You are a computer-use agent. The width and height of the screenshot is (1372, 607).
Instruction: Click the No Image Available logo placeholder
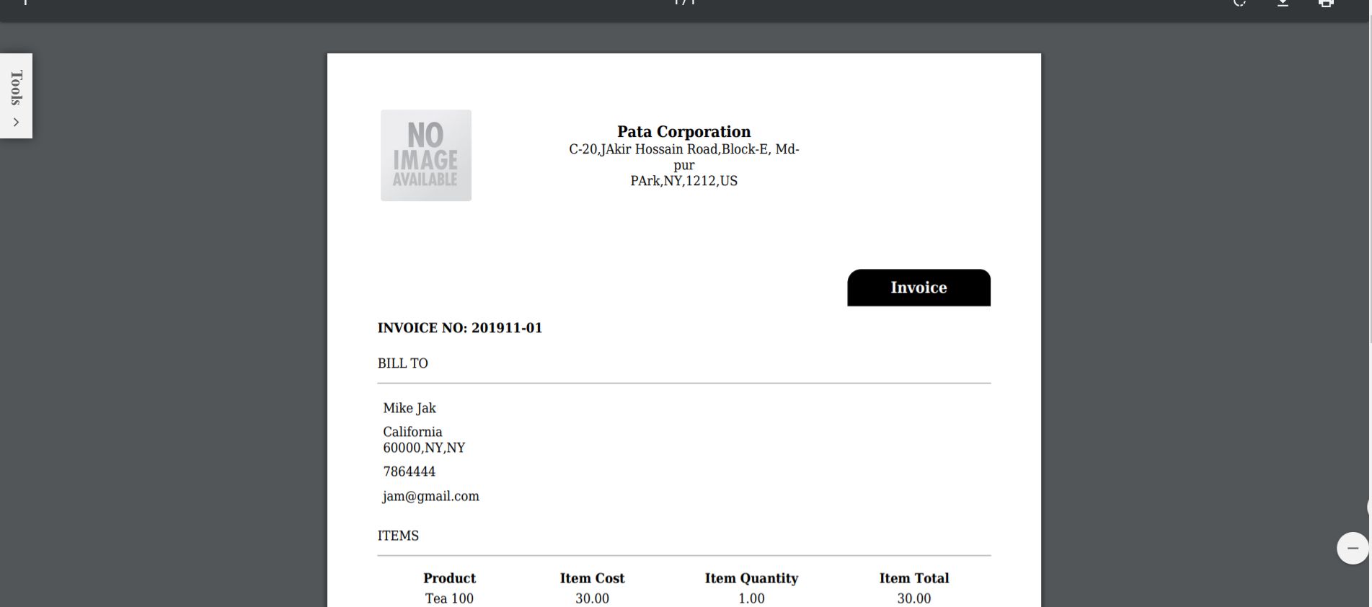click(426, 156)
